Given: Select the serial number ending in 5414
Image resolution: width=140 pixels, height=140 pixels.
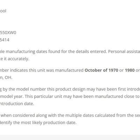Looking at the screenshot, I should (x=5, y=40).
